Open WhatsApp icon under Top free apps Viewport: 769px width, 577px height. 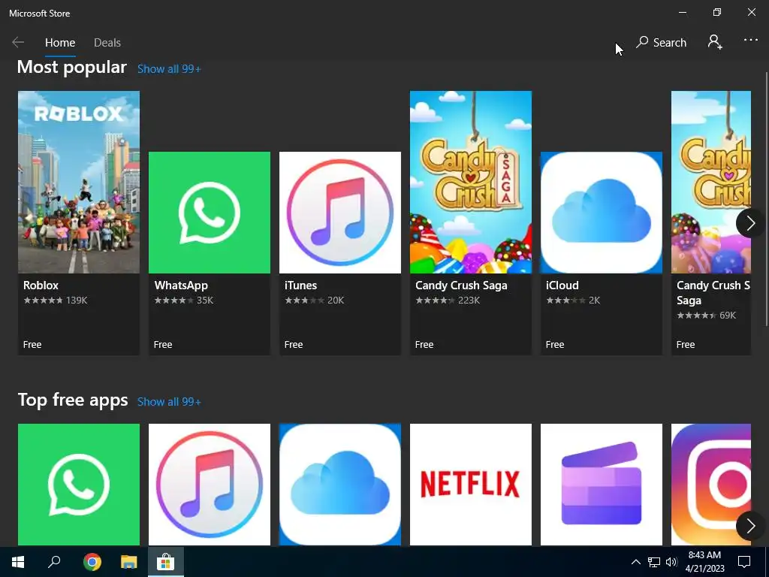pyautogui.click(x=78, y=485)
